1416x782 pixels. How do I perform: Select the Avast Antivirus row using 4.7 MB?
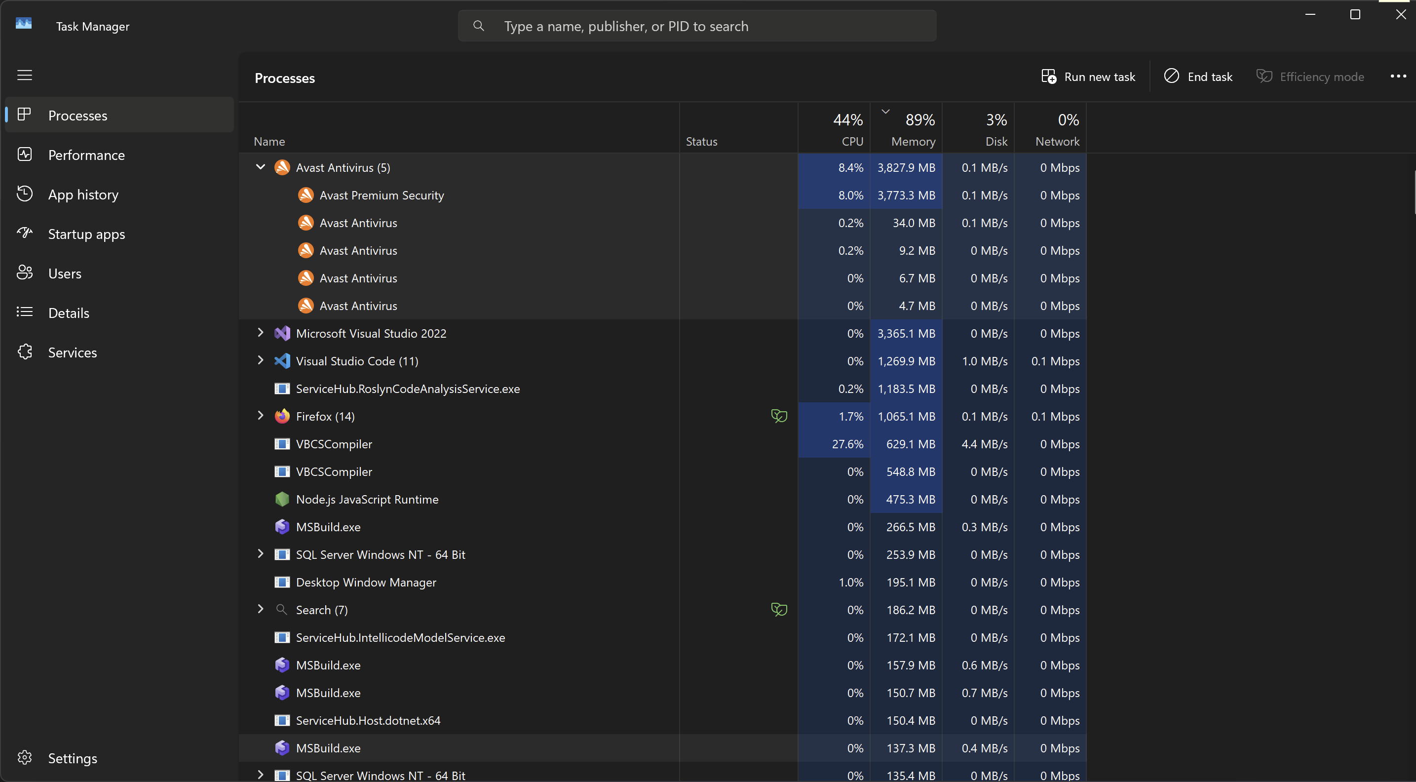coord(662,306)
